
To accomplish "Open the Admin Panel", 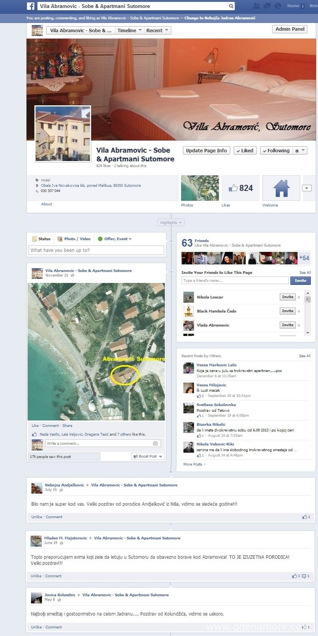I will [290, 29].
